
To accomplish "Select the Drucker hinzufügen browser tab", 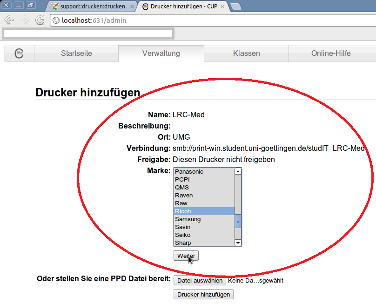I will [183, 6].
